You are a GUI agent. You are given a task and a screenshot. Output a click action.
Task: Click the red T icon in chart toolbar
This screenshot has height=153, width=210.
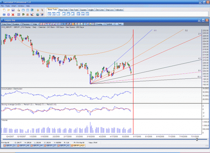click(x=46, y=24)
